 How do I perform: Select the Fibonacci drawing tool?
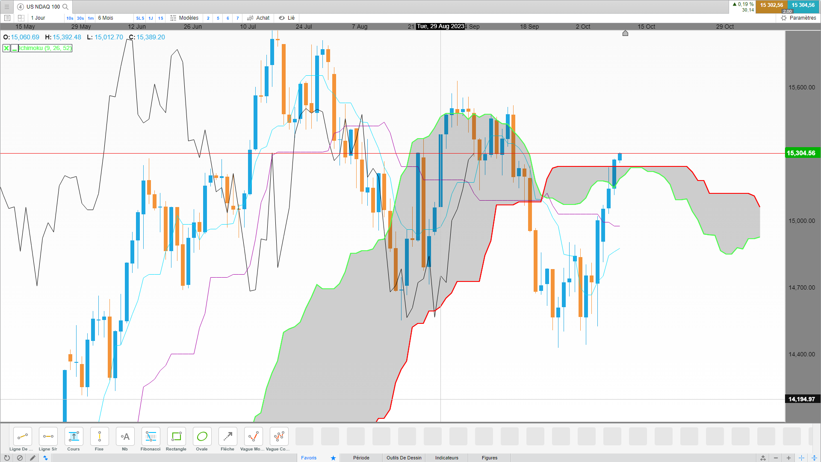pyautogui.click(x=151, y=437)
